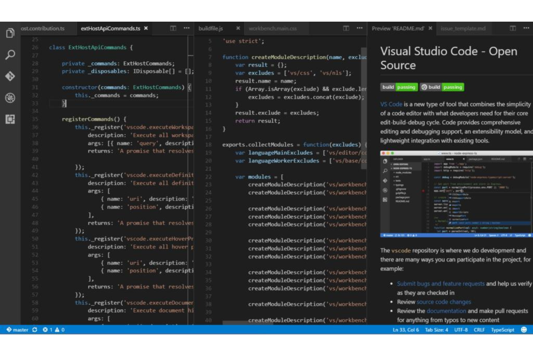Open the issue_template.md tab
This screenshot has height=356, width=533.
click(463, 28)
